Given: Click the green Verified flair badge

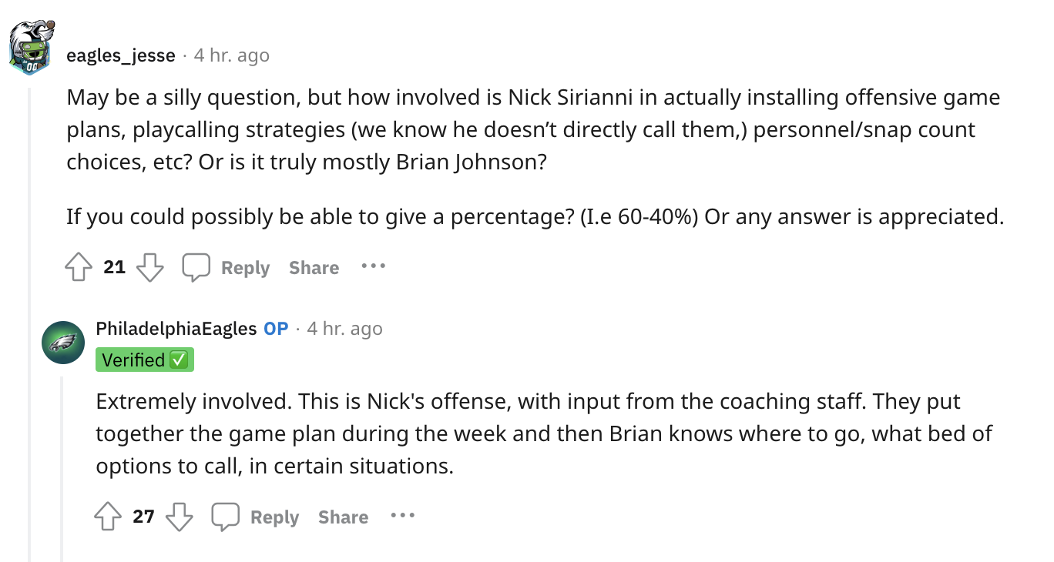Looking at the screenshot, I should [145, 360].
